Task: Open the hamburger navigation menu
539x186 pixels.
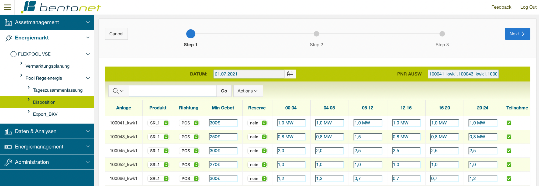Action: point(7,7)
